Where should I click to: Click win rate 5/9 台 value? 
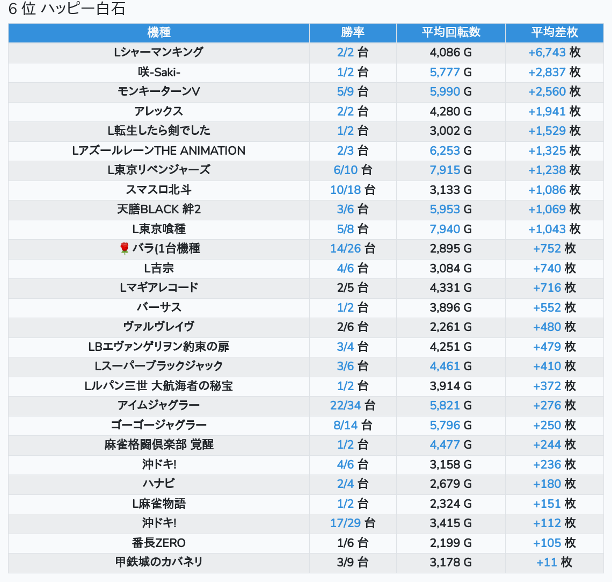tap(353, 91)
